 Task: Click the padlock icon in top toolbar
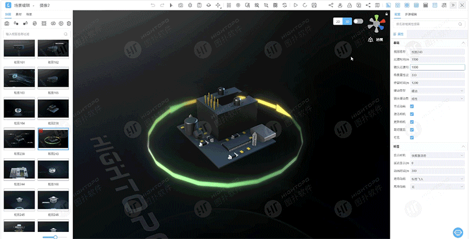[349, 5]
